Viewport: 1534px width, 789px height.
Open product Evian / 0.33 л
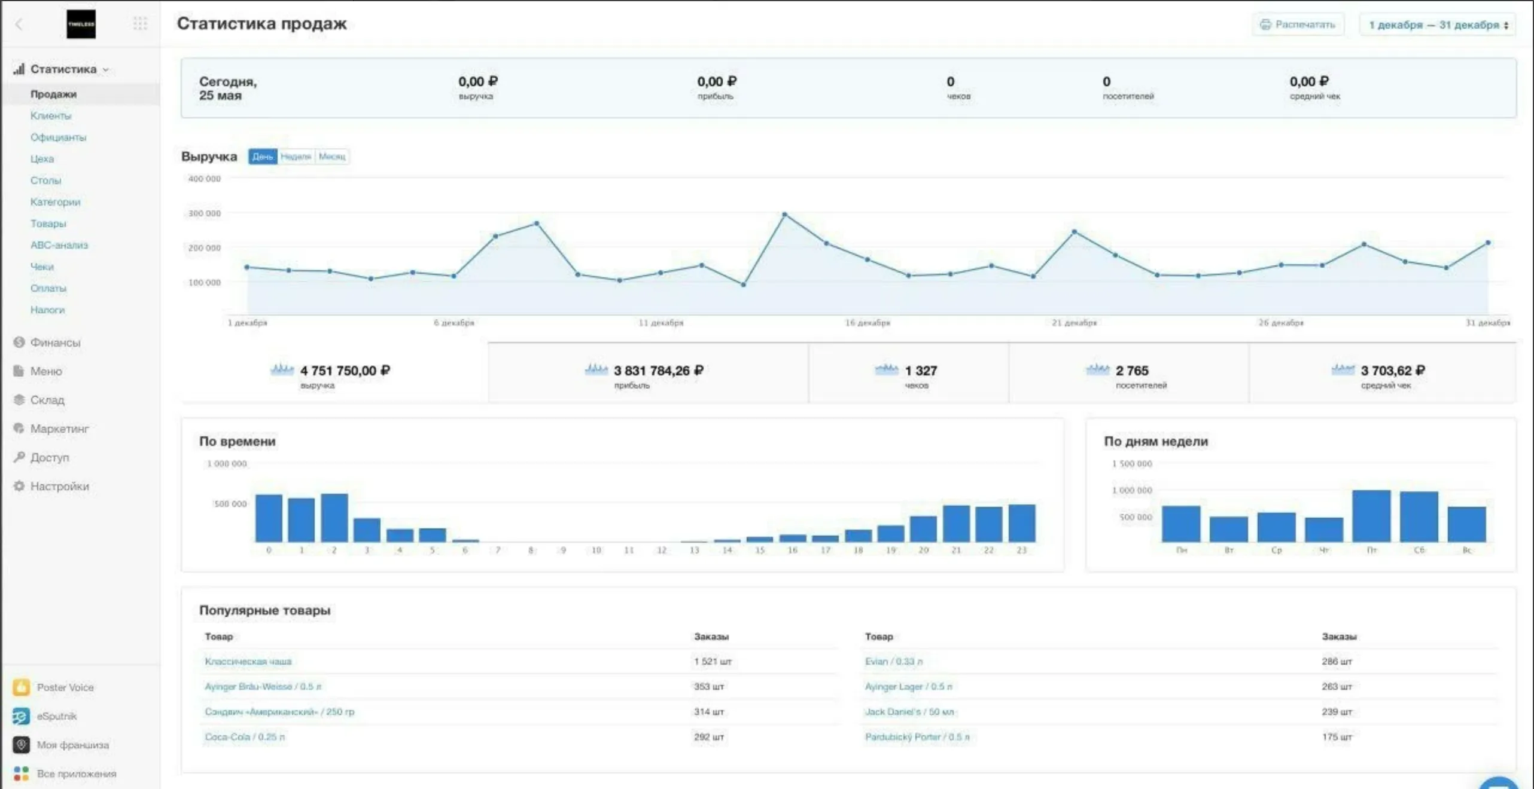[x=894, y=661]
